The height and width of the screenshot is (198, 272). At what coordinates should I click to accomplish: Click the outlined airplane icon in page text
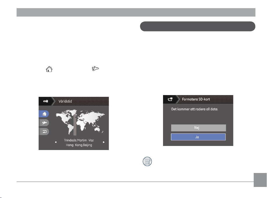coord(95,69)
